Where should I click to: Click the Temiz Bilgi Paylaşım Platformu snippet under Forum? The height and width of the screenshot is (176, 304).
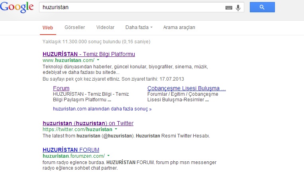[x=91, y=97]
